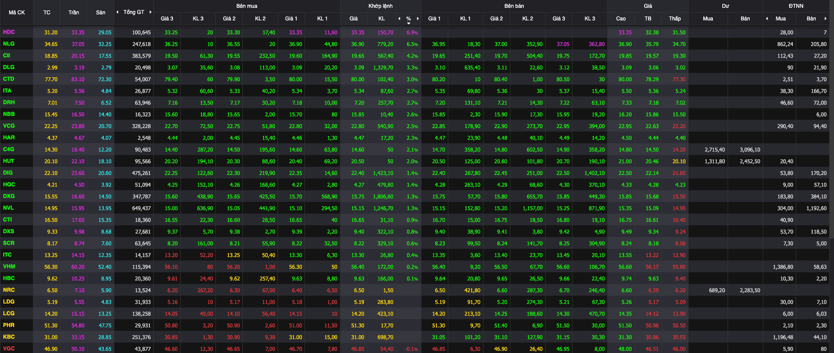
Task: Open the DLG stock symbol
Action: pyautogui.click(x=9, y=67)
